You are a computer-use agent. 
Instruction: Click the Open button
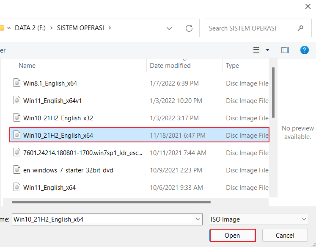233,235
